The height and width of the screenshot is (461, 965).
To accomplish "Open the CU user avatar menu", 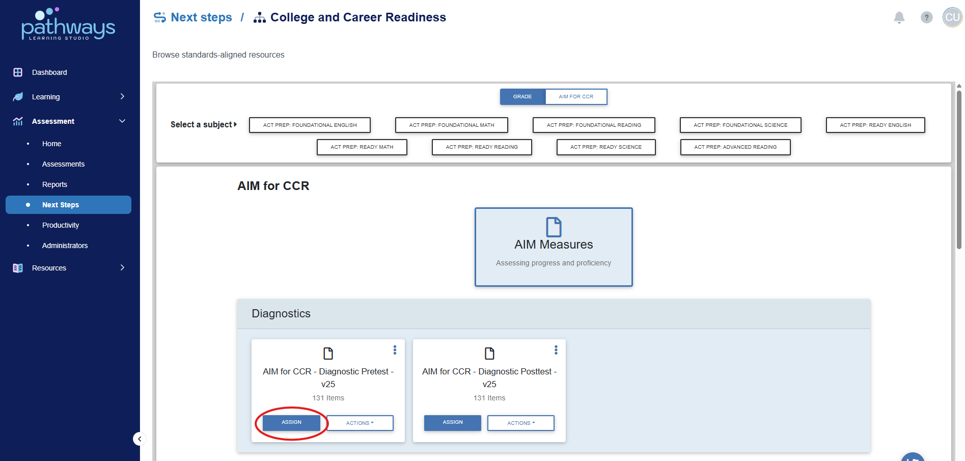I will tap(952, 17).
